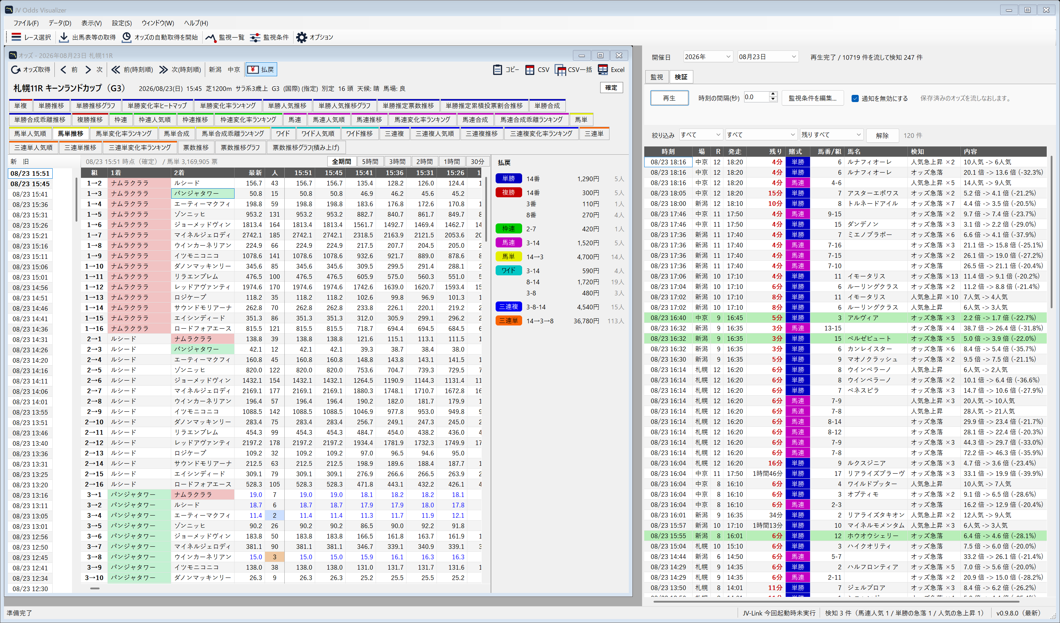
Task: Open the レース選択 race selection toolbar icon
Action: click(16, 37)
